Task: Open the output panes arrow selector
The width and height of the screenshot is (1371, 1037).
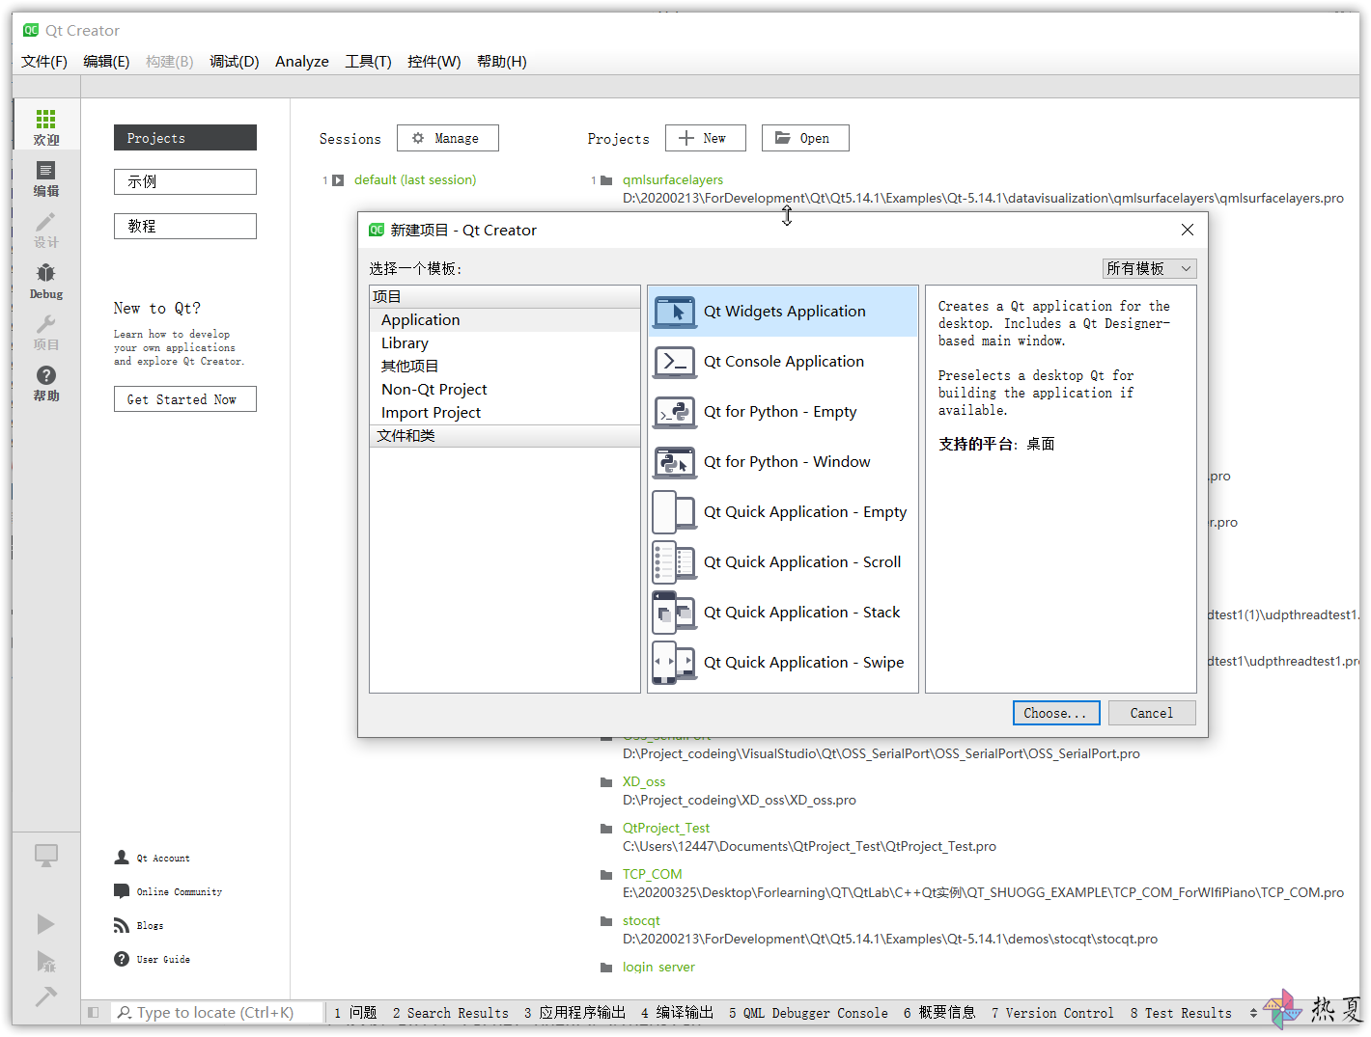Action: (x=1253, y=1013)
